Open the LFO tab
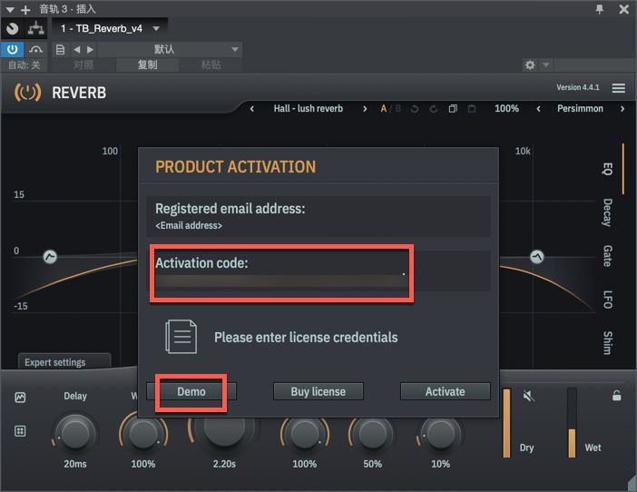Image resolution: width=637 pixels, height=492 pixels. (x=608, y=300)
